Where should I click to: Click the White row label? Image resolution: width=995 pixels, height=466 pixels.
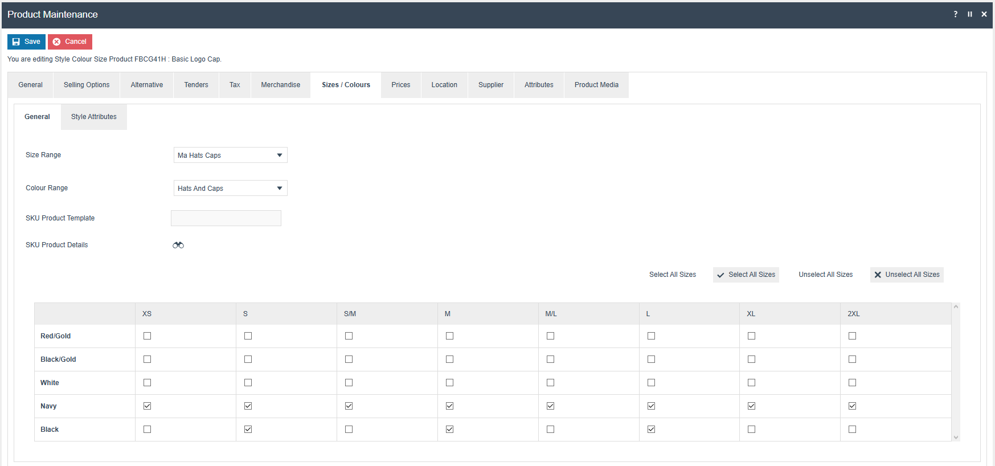tap(50, 383)
